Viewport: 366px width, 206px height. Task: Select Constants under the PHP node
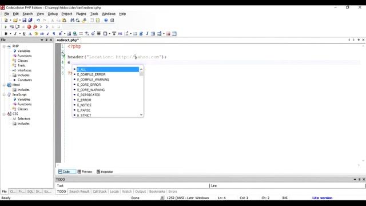[x=25, y=80]
